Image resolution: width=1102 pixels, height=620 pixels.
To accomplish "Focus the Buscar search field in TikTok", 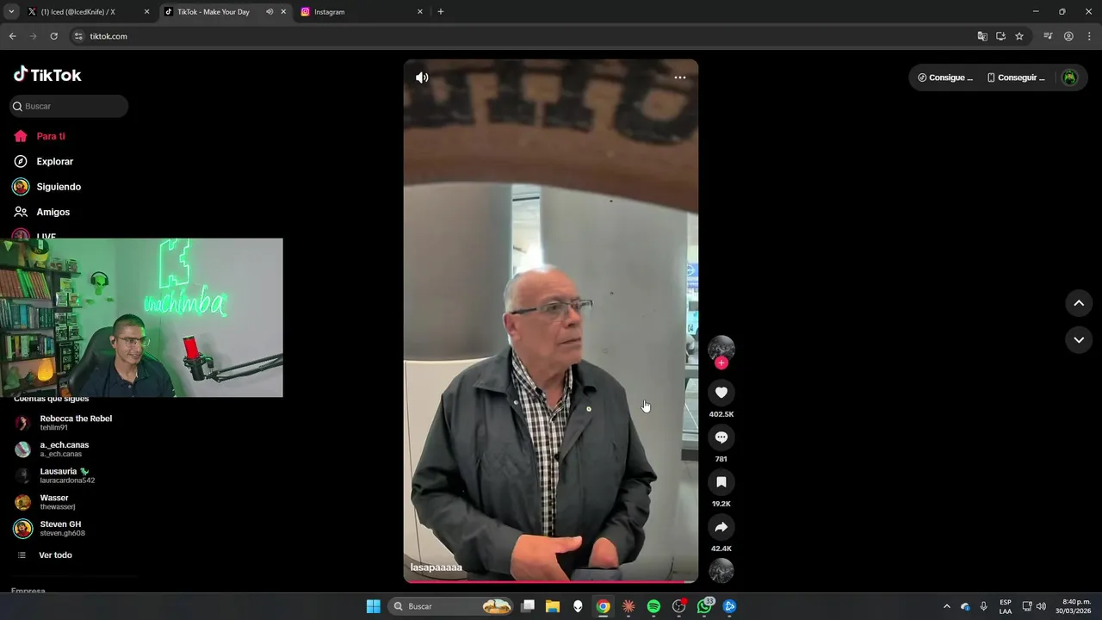I will coord(69,106).
